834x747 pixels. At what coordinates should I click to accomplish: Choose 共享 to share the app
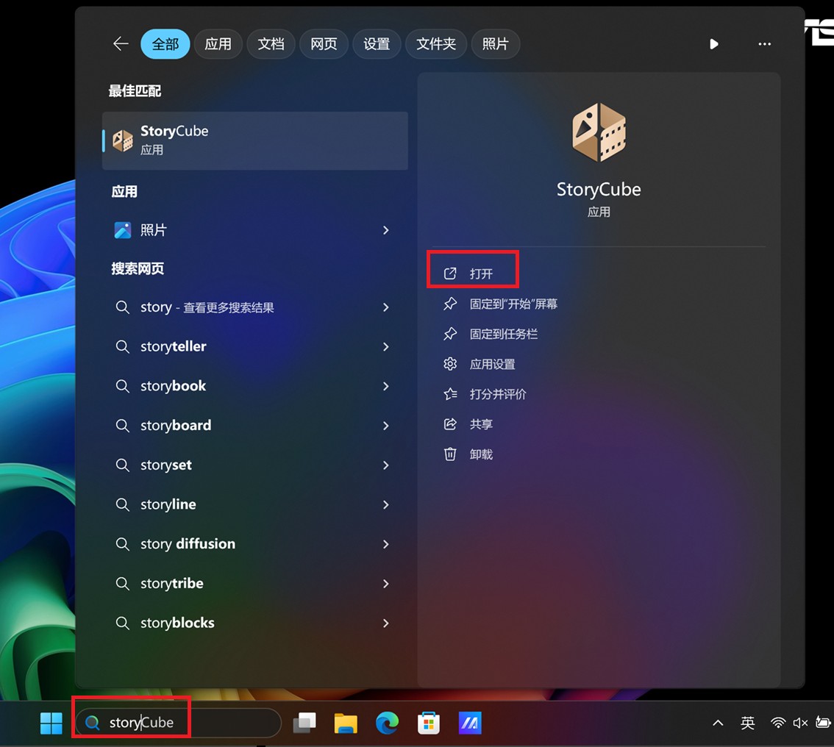[481, 424]
